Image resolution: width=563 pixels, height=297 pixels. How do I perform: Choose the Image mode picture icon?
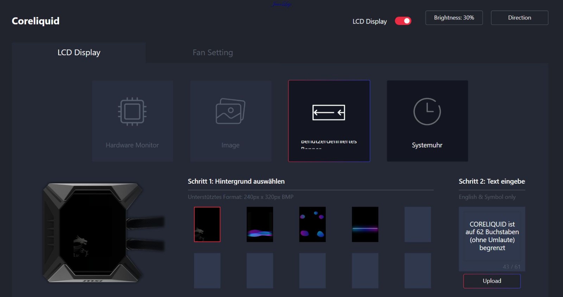[x=230, y=111]
